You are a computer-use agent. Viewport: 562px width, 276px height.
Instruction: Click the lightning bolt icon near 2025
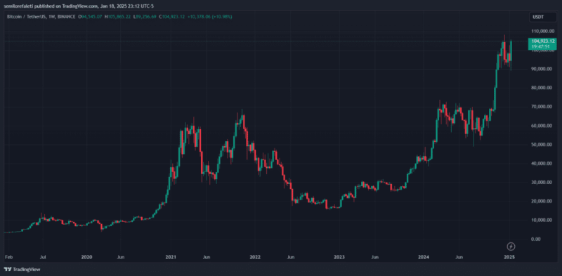click(511, 247)
